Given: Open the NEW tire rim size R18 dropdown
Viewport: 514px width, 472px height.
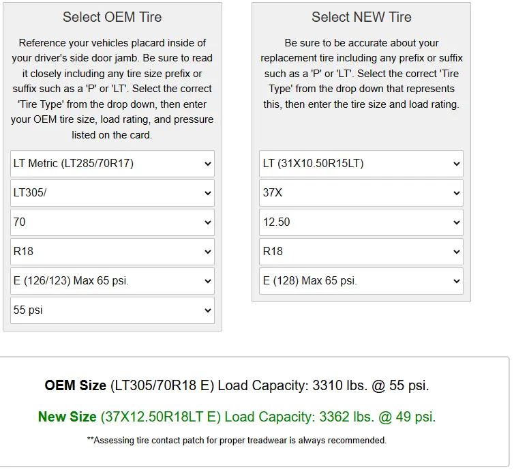Looking at the screenshot, I should coord(361,252).
